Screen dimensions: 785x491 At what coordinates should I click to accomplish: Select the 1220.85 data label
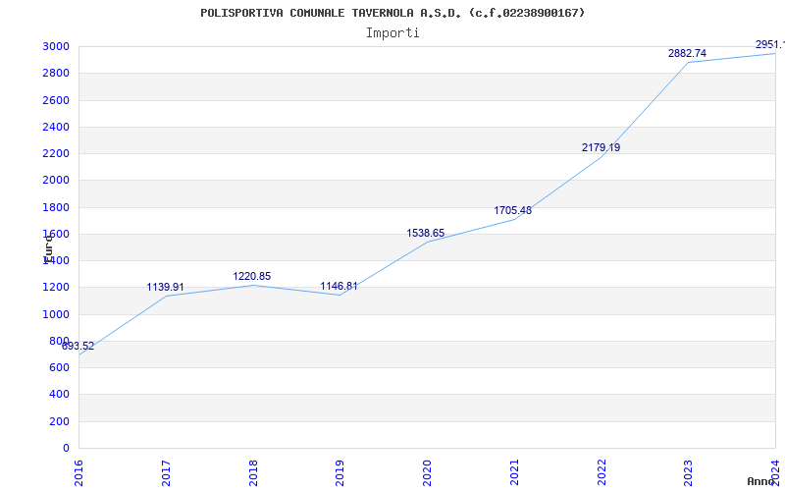coord(252,277)
